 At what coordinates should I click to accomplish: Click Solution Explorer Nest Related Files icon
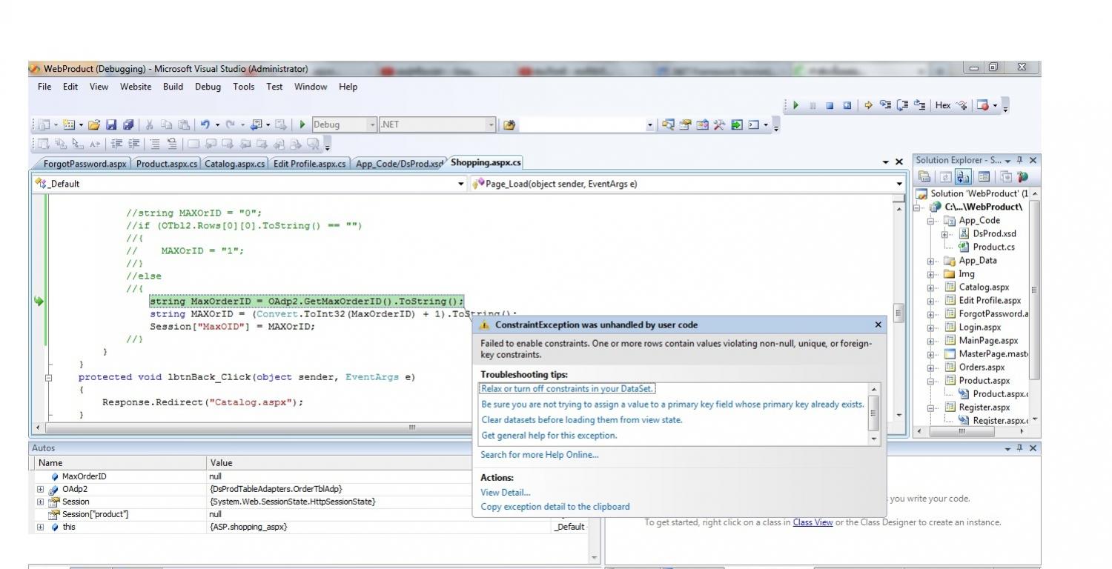(963, 177)
